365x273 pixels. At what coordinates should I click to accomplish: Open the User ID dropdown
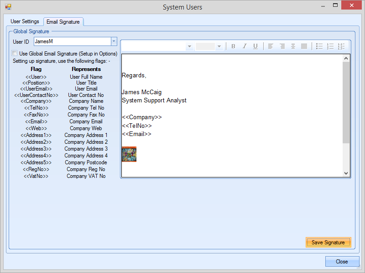click(114, 41)
